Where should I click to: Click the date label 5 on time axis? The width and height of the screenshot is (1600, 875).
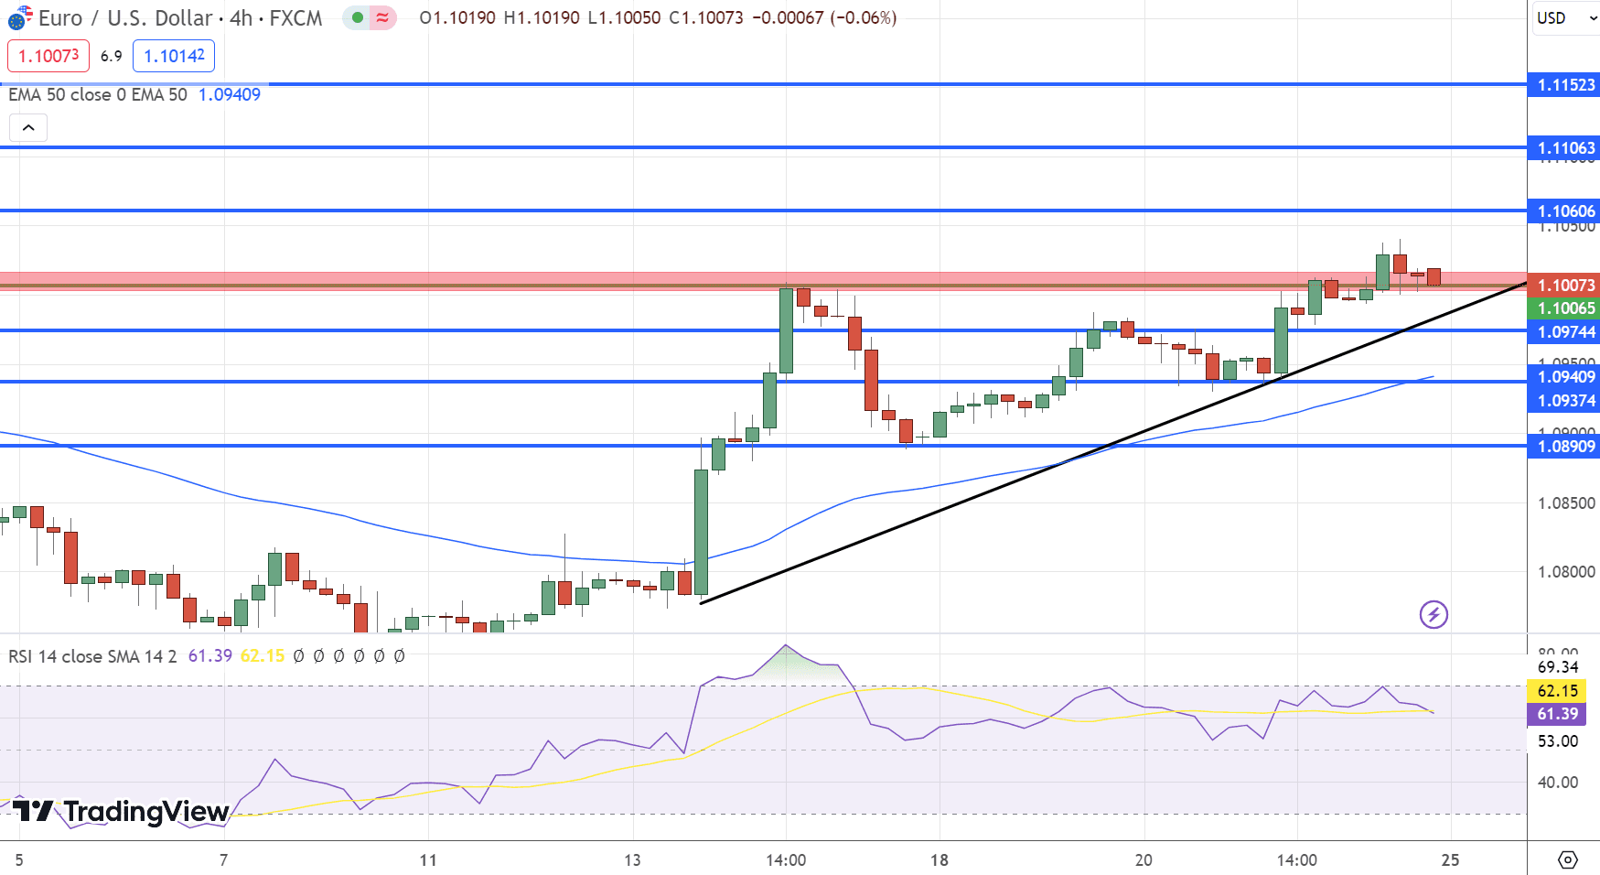tap(19, 860)
